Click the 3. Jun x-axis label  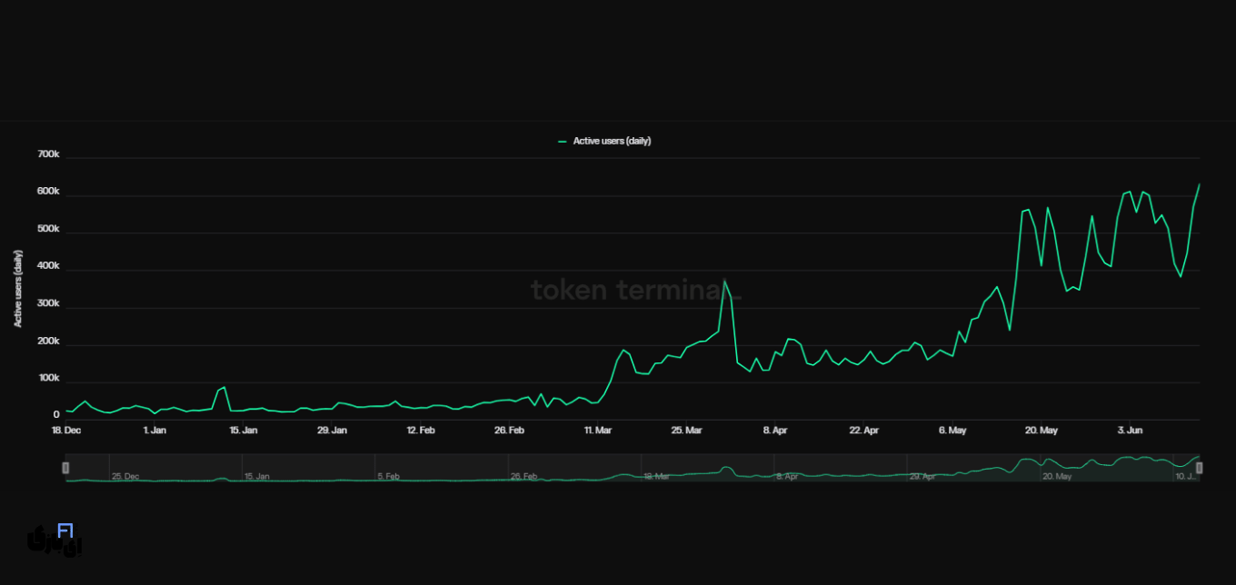[x=1130, y=430]
